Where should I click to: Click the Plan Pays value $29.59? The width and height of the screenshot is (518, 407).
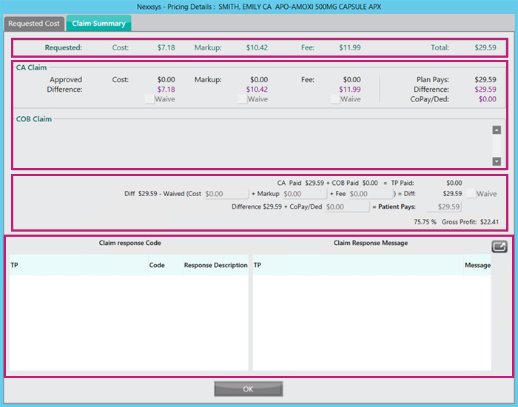(x=485, y=80)
